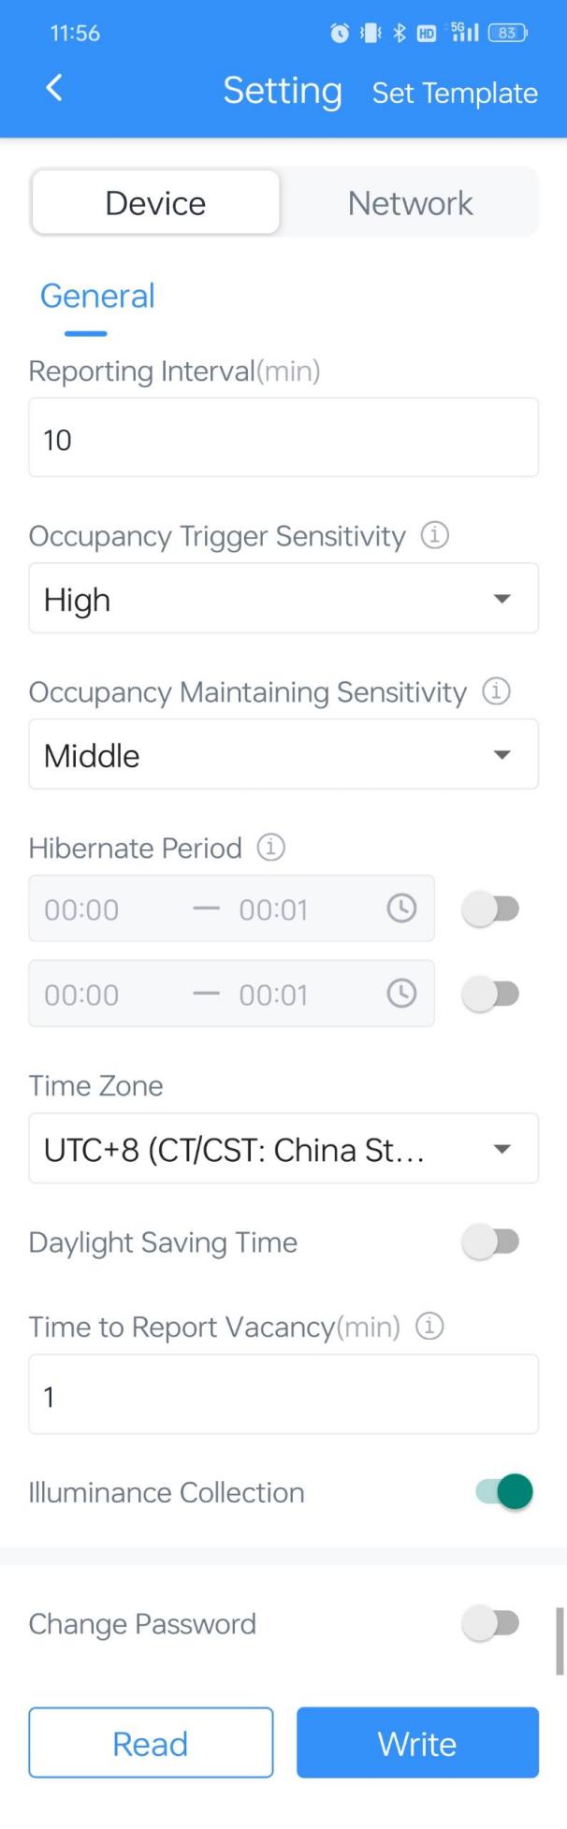
Task: Tap the battery indicator in status bar
Action: (507, 33)
